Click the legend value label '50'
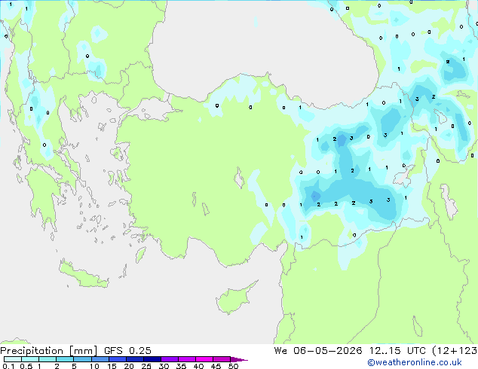The width and height of the screenshot is (478, 369). coord(233,366)
